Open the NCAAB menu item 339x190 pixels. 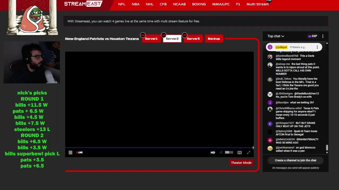coord(179,4)
